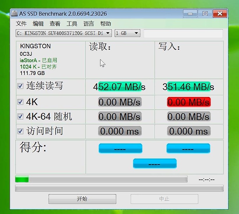
Task: Uncheck the 4K-64 随机 test checkbox
Action: (20, 116)
